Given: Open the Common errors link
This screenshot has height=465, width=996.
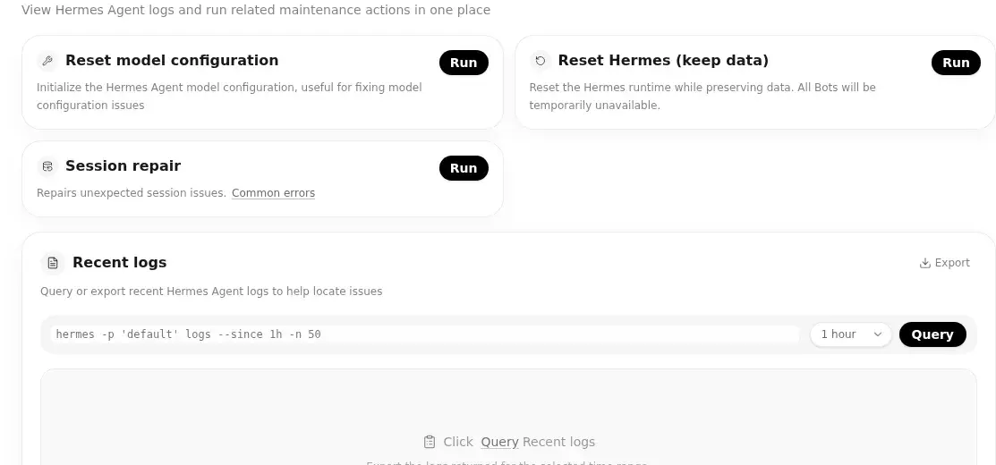Looking at the screenshot, I should [x=273, y=193].
